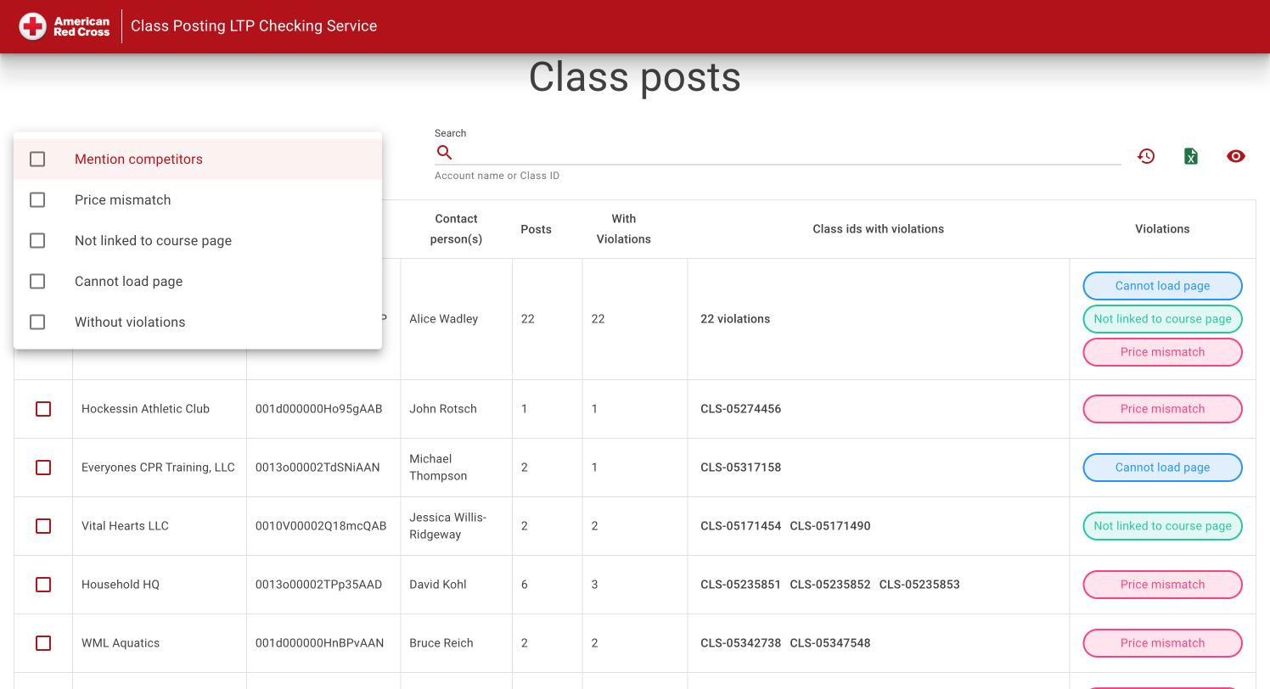The width and height of the screenshot is (1270, 689).
Task: Open class ID CLS-05235852
Action: click(830, 585)
